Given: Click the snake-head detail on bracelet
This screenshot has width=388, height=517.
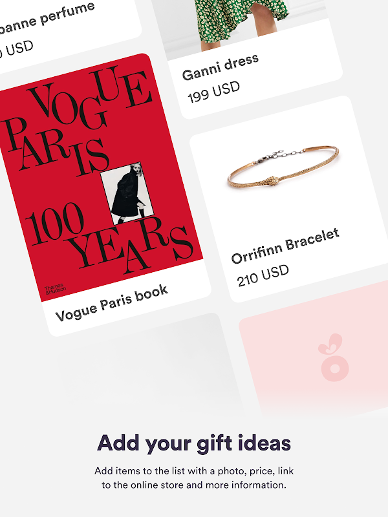Looking at the screenshot, I should (x=272, y=182).
